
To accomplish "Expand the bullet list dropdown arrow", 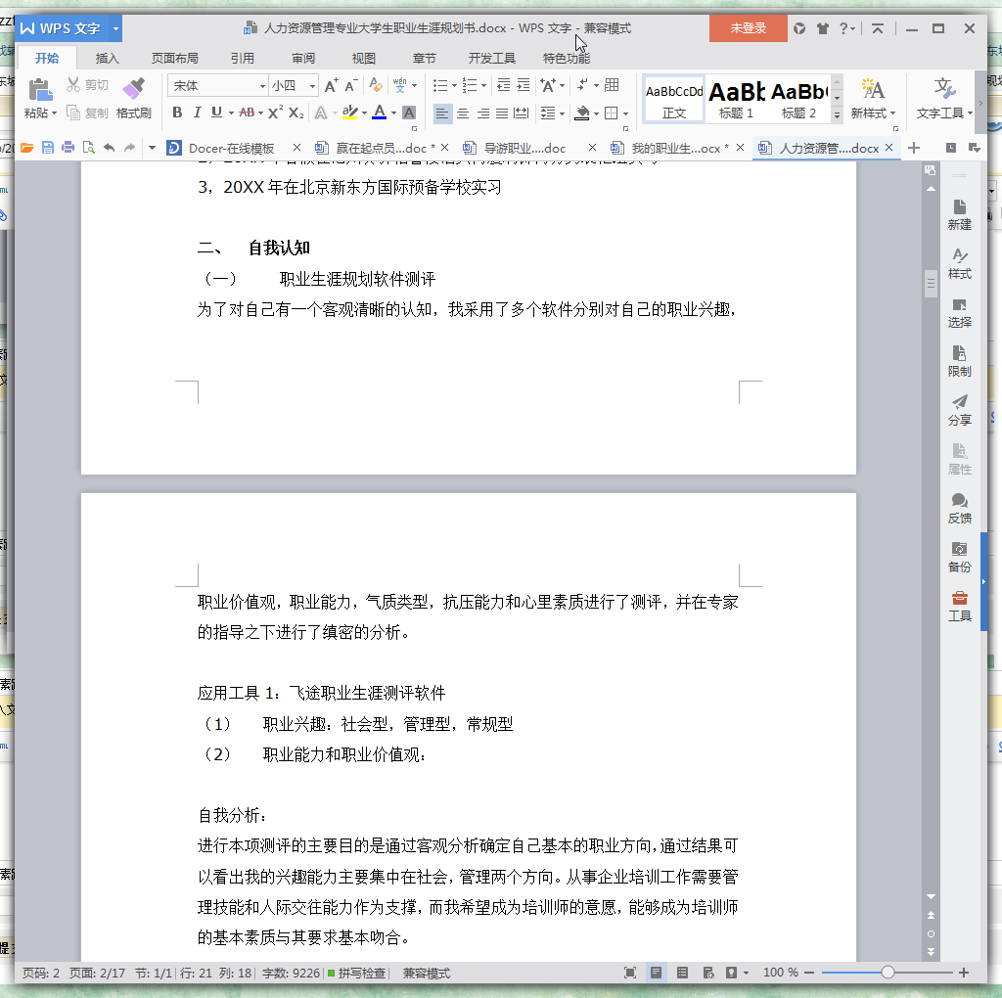I will pyautogui.click(x=454, y=86).
